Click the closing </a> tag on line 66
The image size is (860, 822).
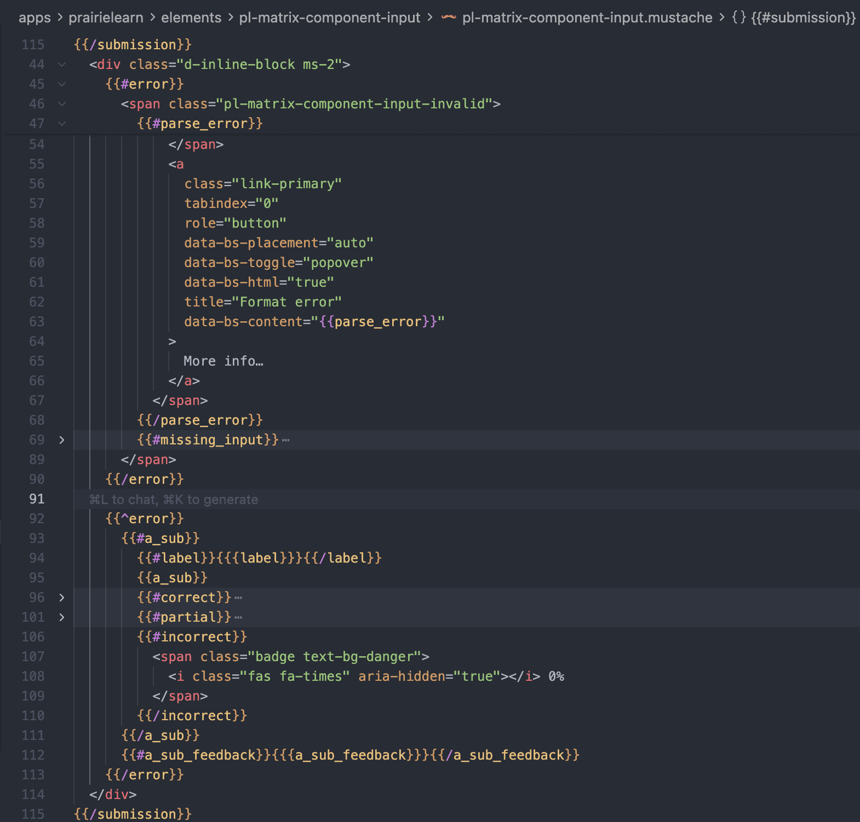click(x=184, y=381)
